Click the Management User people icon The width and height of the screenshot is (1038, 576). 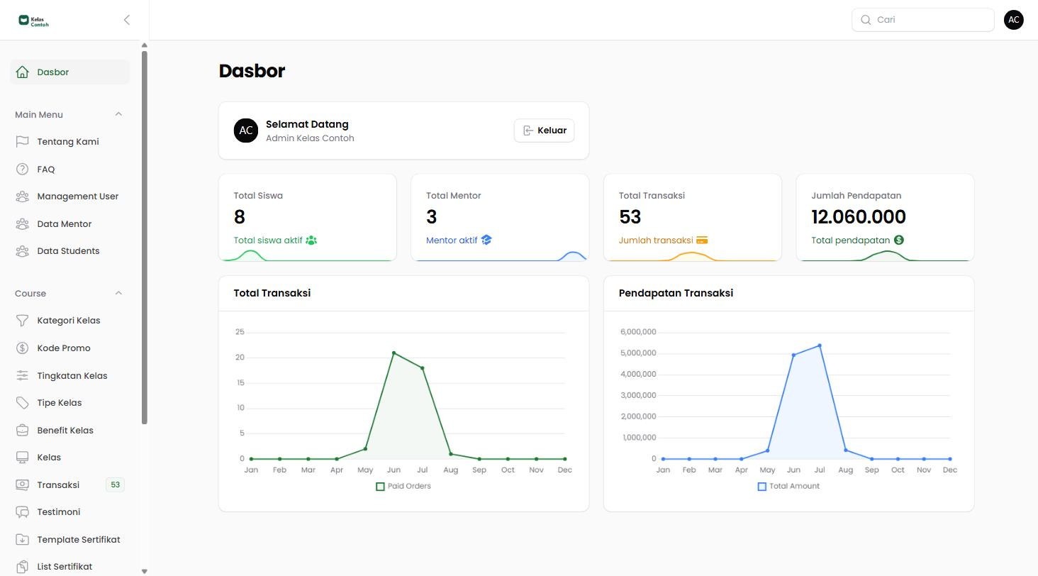[x=22, y=196]
